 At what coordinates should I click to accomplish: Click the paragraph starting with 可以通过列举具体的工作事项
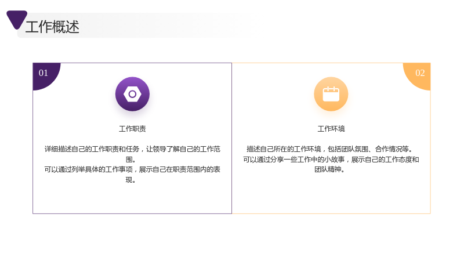(132, 175)
